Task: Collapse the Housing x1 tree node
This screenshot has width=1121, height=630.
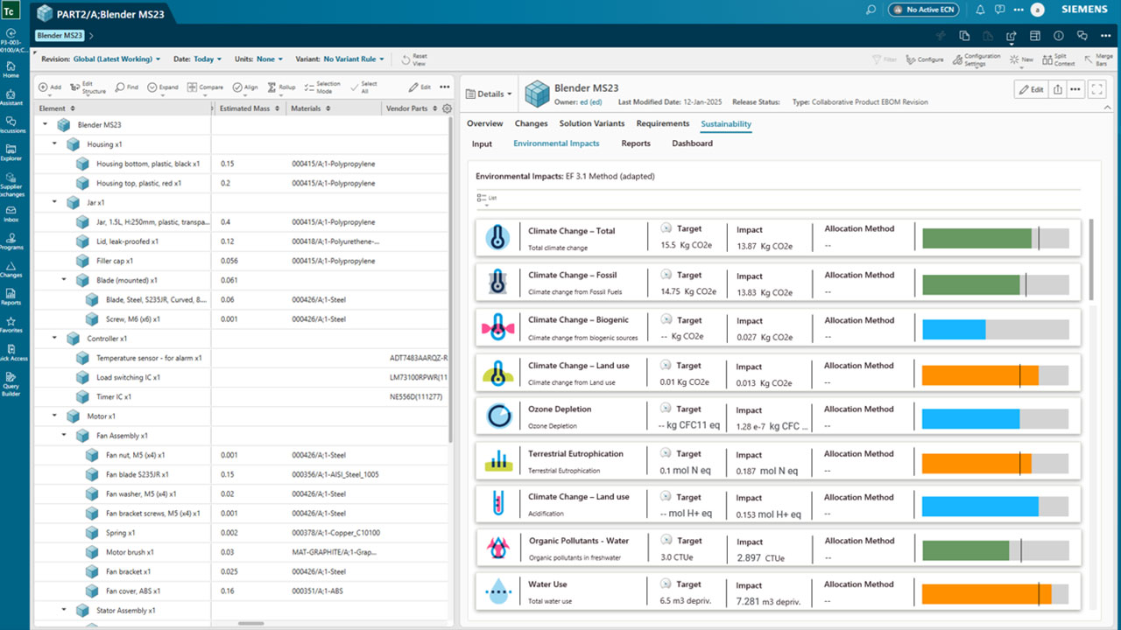Action: point(54,144)
